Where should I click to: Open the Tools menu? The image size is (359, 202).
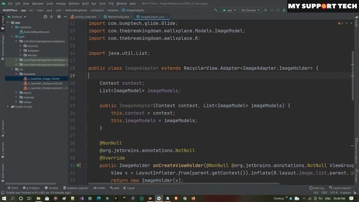click(102, 4)
